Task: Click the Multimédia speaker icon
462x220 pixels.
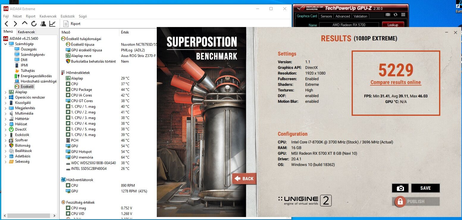Action: pyautogui.click(x=11, y=113)
